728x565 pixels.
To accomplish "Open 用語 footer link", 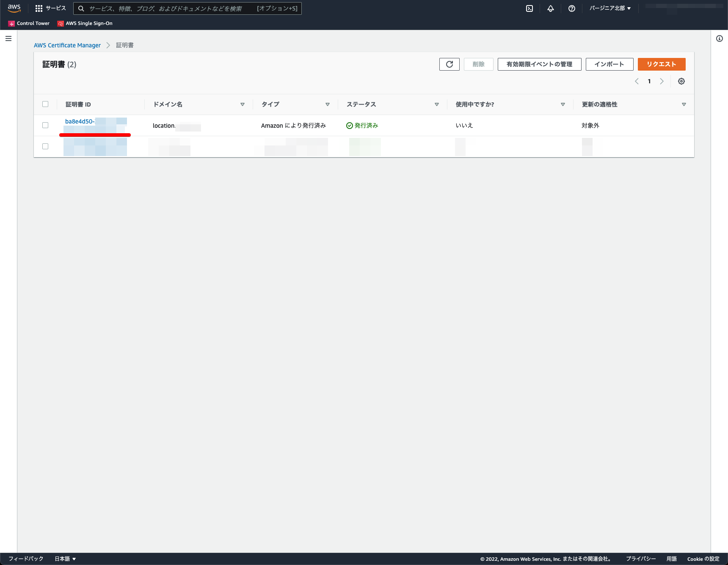I will [672, 559].
